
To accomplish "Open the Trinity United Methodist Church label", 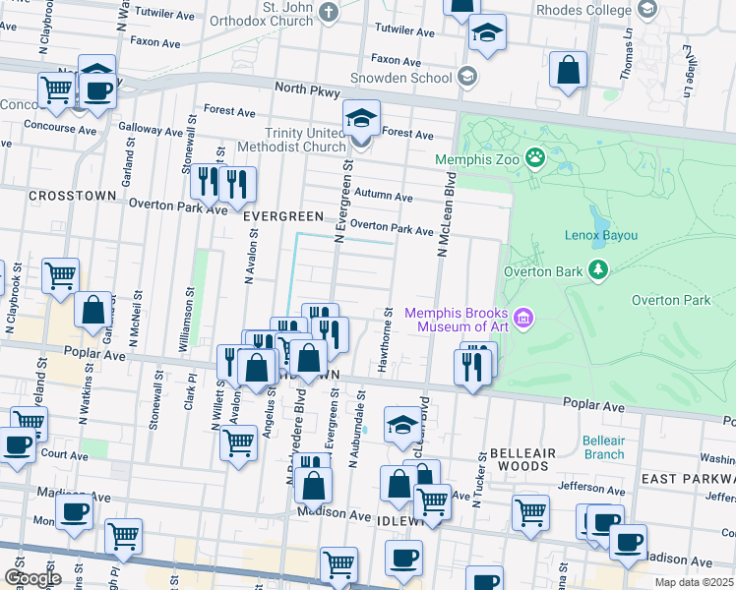I will click(291, 140).
